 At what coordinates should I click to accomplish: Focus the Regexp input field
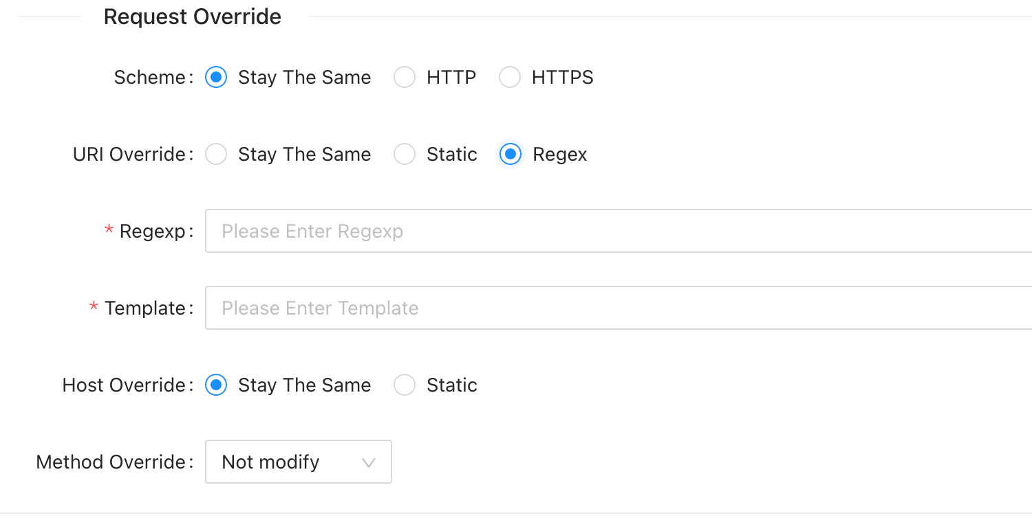click(482, 231)
